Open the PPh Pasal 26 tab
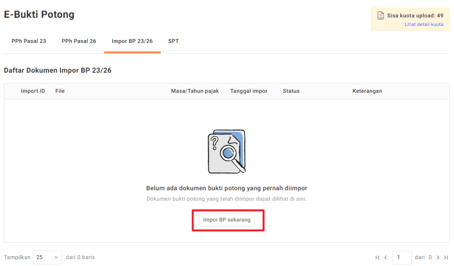This screenshot has height=266, width=454. click(78, 41)
